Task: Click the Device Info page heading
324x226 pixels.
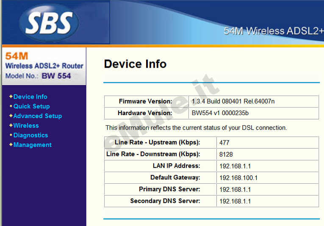Action: pyautogui.click(x=135, y=64)
